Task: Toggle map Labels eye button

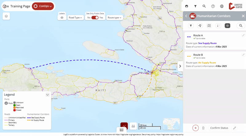Action: point(62,18)
